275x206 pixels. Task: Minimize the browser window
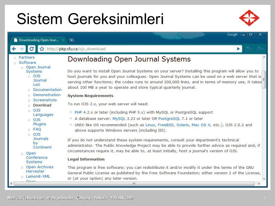click(x=243, y=35)
